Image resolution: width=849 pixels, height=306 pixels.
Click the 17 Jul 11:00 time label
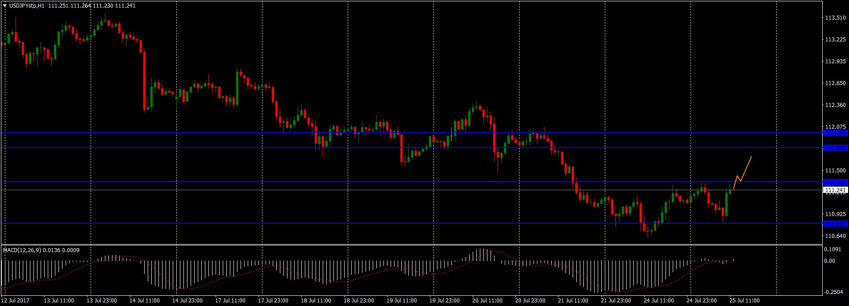click(x=230, y=301)
